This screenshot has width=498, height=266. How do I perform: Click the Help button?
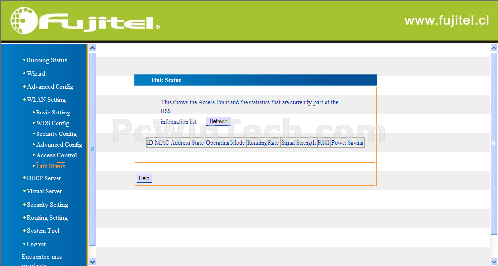pos(144,178)
